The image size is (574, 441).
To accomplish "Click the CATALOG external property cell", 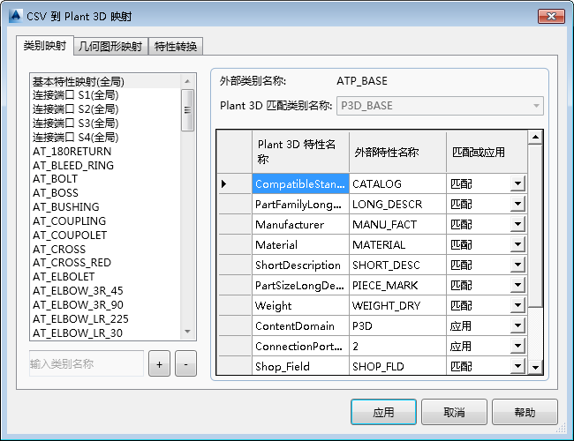I will [x=397, y=183].
